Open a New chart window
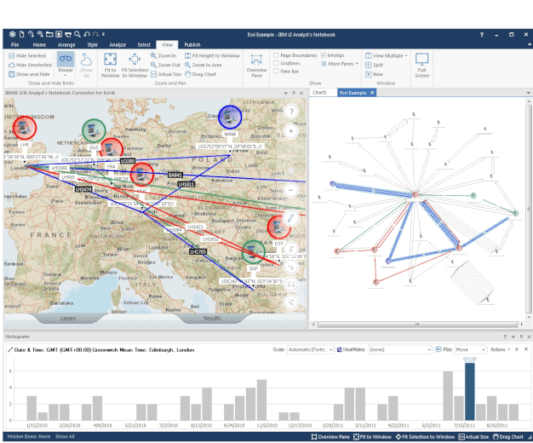 (374, 74)
